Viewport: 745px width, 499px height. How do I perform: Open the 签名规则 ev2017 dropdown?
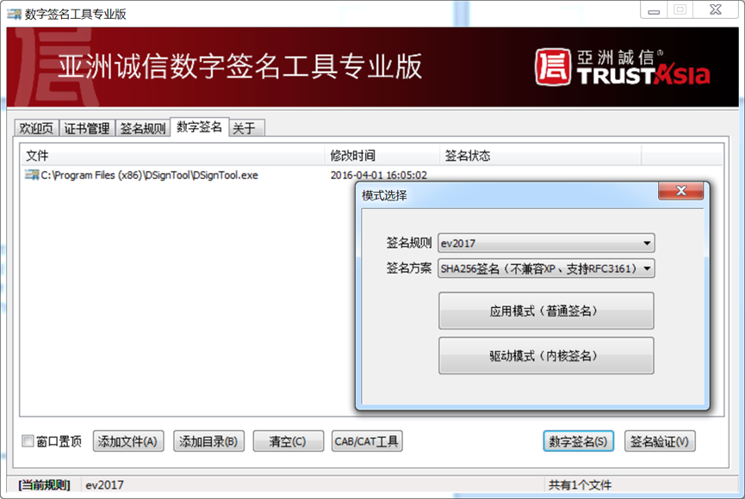coord(546,243)
